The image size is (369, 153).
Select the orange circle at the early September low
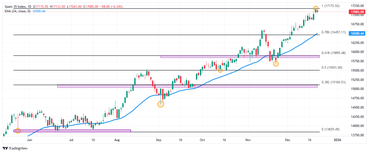(161, 104)
